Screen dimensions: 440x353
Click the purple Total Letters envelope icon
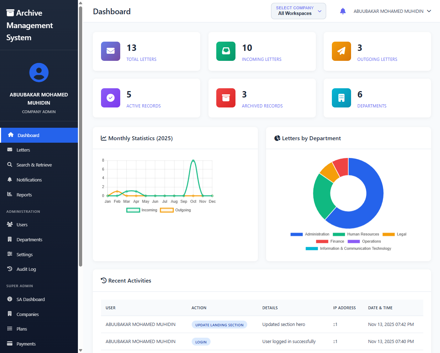(x=111, y=51)
